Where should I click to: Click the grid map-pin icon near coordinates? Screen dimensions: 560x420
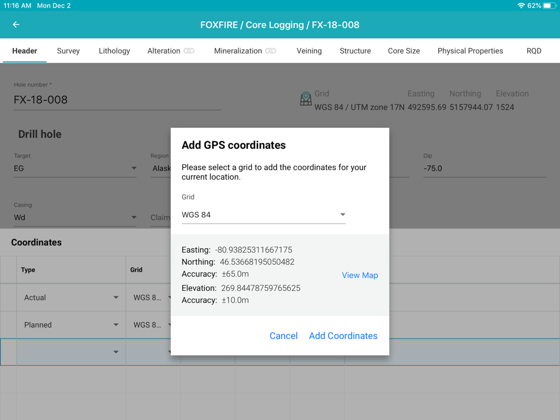click(306, 98)
